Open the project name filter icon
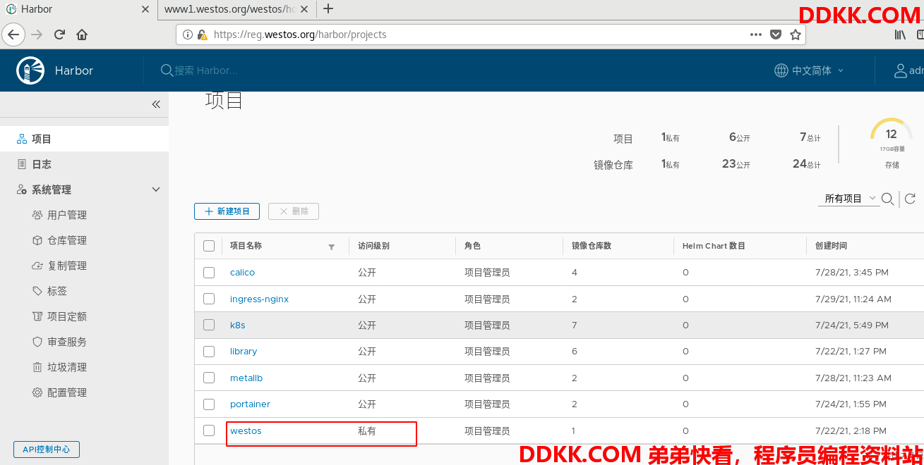 [332, 247]
